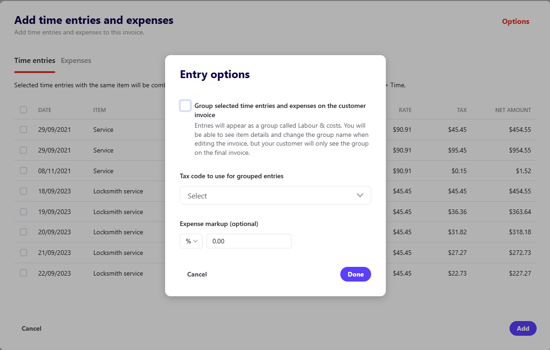Open the tax code Select dropdown
The height and width of the screenshot is (350, 550).
pos(275,195)
